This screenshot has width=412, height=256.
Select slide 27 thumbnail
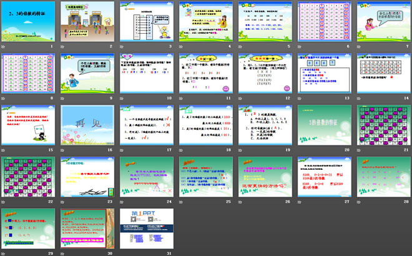coord(325,177)
